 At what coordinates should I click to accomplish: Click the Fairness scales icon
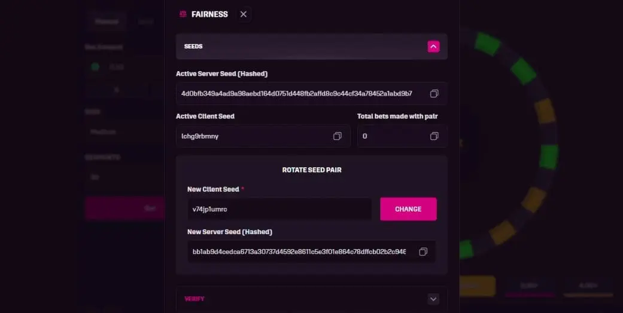click(x=183, y=14)
